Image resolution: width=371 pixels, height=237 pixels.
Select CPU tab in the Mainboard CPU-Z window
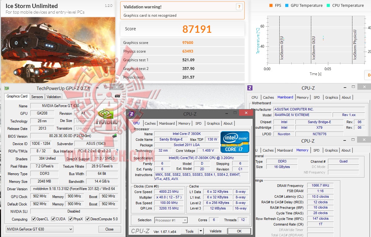click(x=255, y=97)
